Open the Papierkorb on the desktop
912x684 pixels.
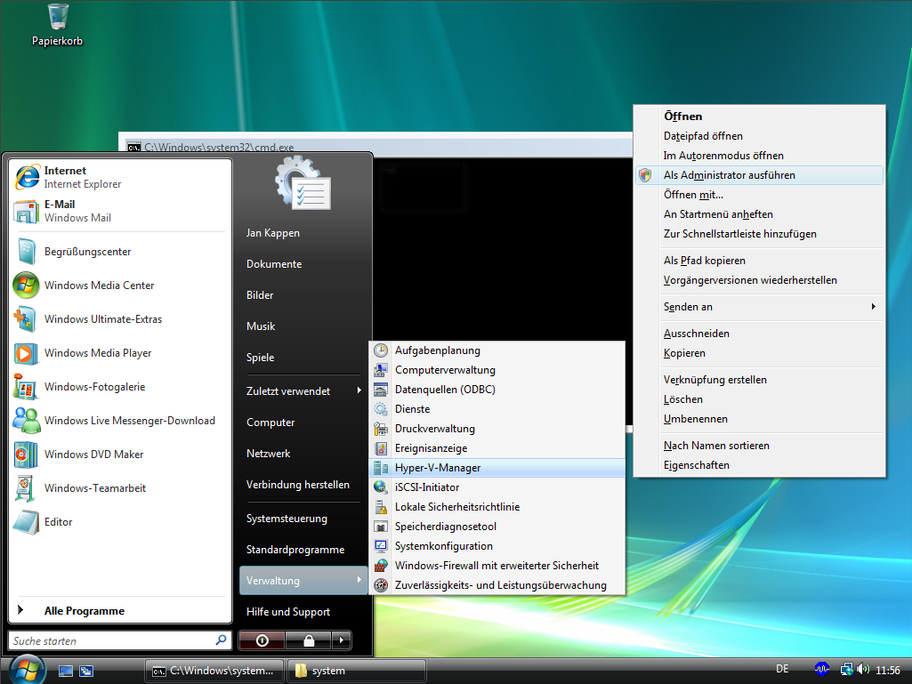tap(57, 25)
